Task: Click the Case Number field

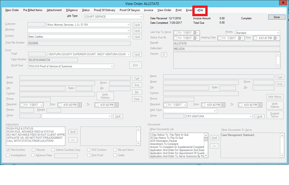Action: [53, 60]
